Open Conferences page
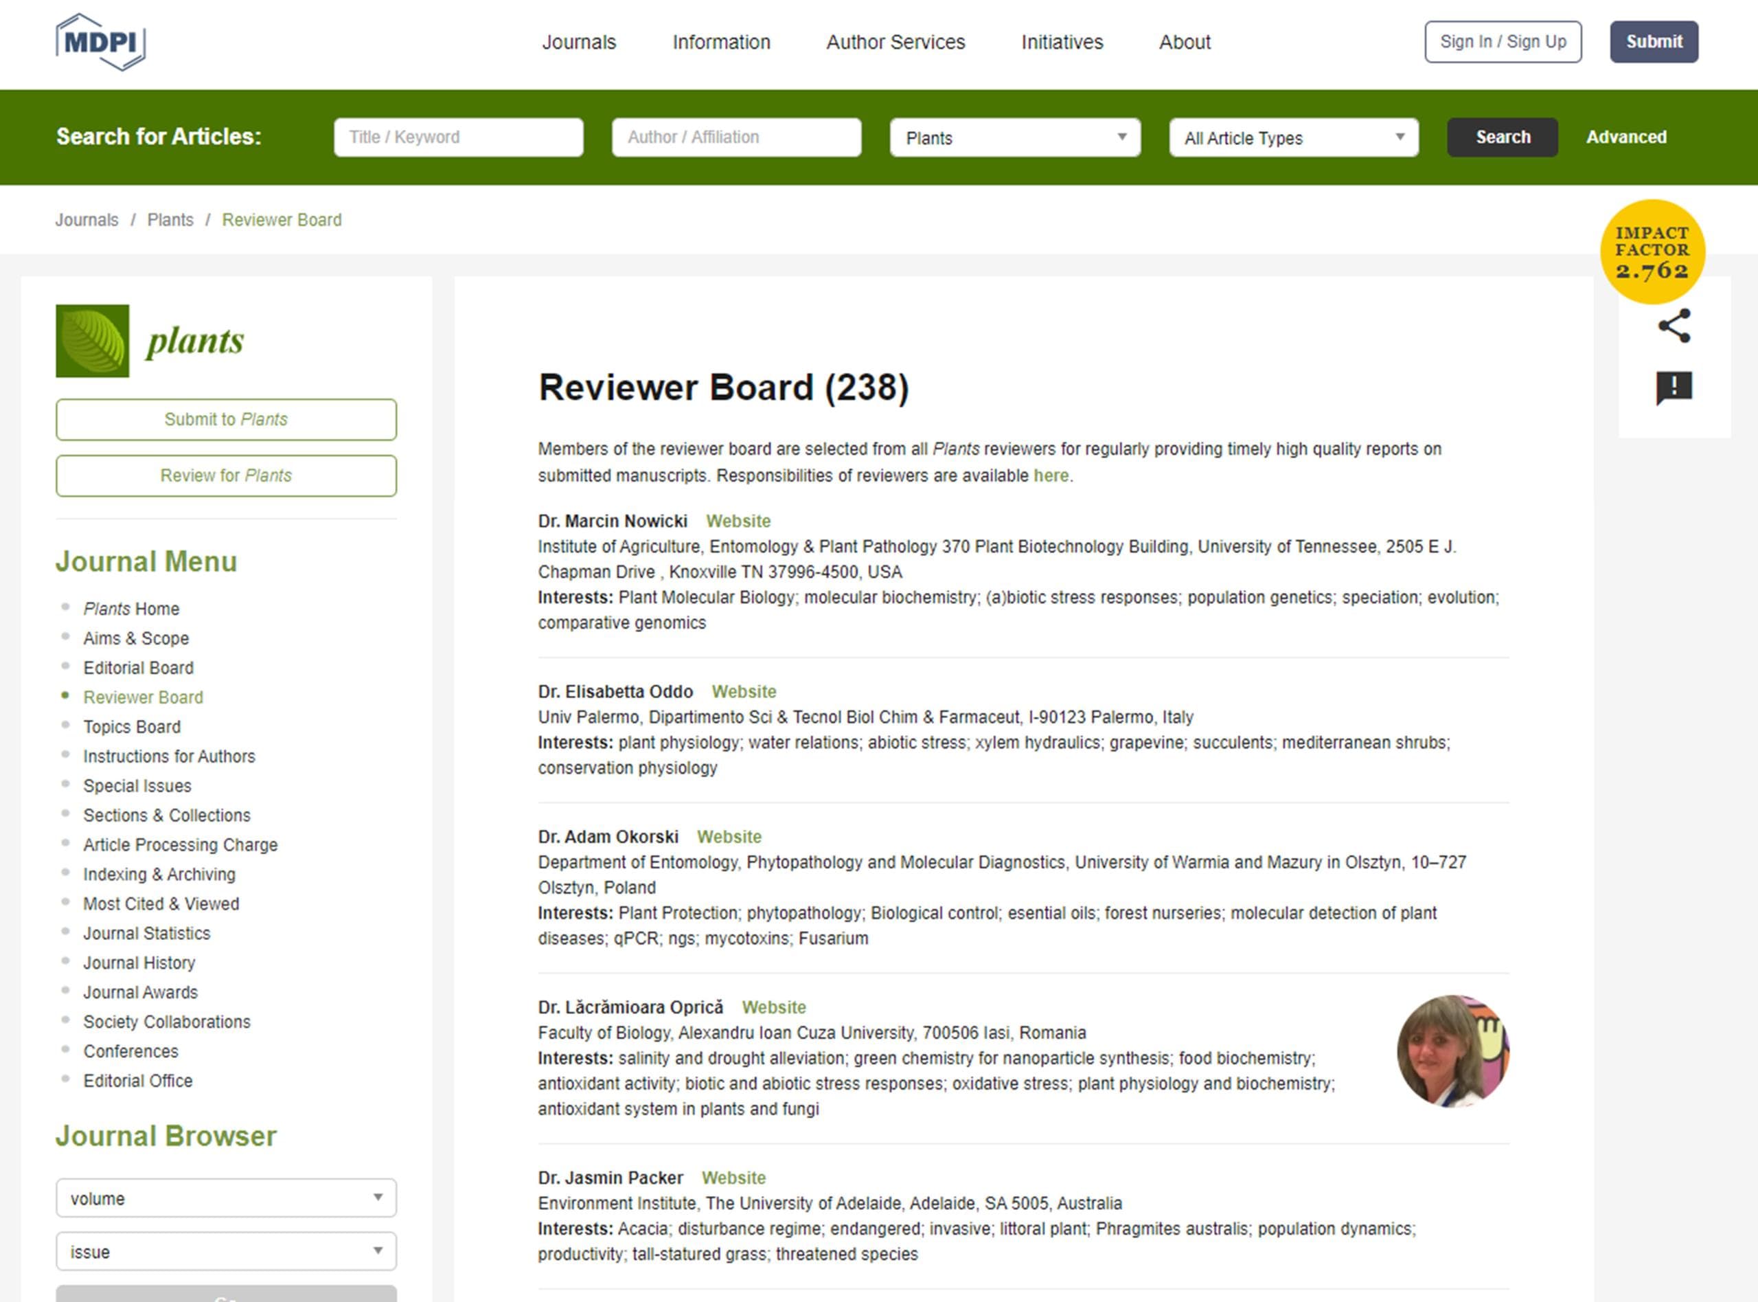The image size is (1758, 1302). [132, 1051]
